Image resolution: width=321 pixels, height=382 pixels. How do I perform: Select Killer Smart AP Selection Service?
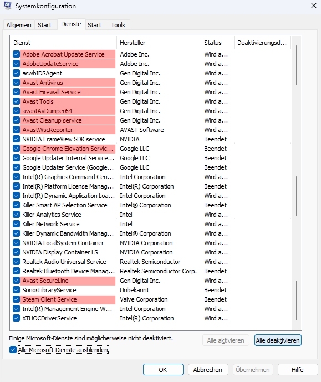[64, 205]
